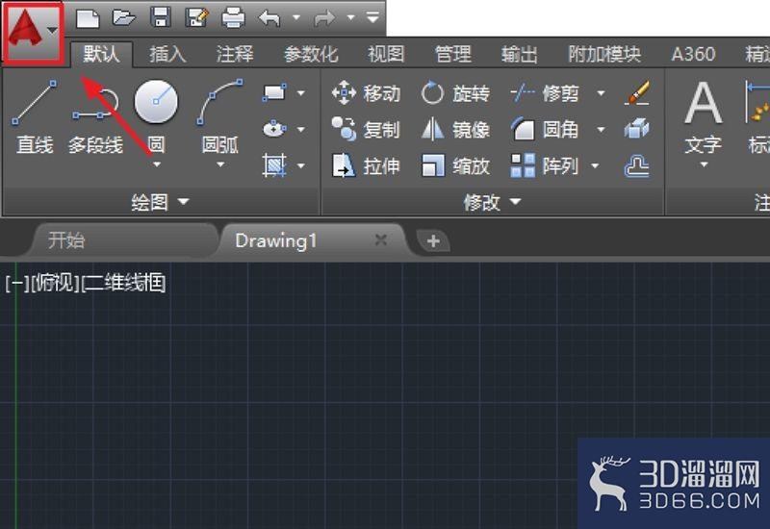Image resolution: width=770 pixels, height=529 pixels.
Task: Expand the 修改 panel flyout
Action: [x=493, y=202]
